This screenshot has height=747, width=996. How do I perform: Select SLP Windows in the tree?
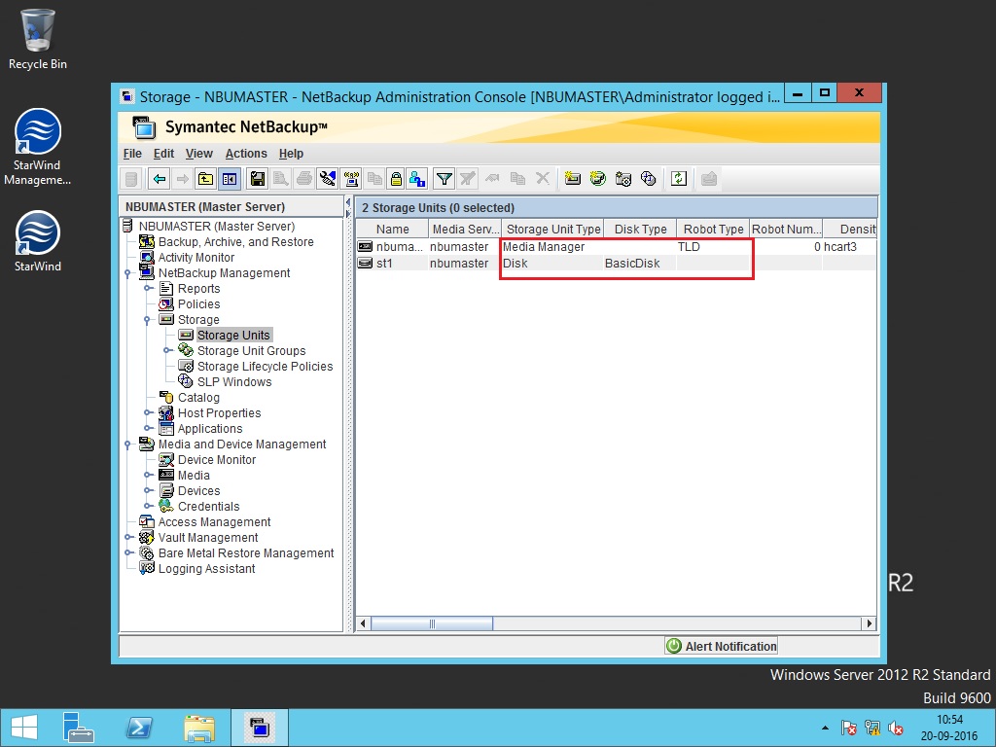(x=233, y=382)
